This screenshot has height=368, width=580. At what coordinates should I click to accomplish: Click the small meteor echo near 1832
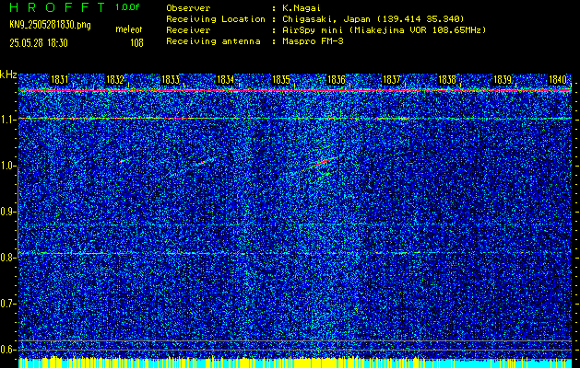coord(124,160)
